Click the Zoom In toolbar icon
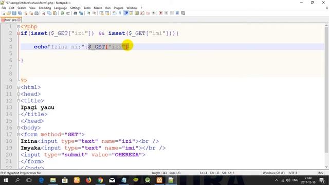 88,13
